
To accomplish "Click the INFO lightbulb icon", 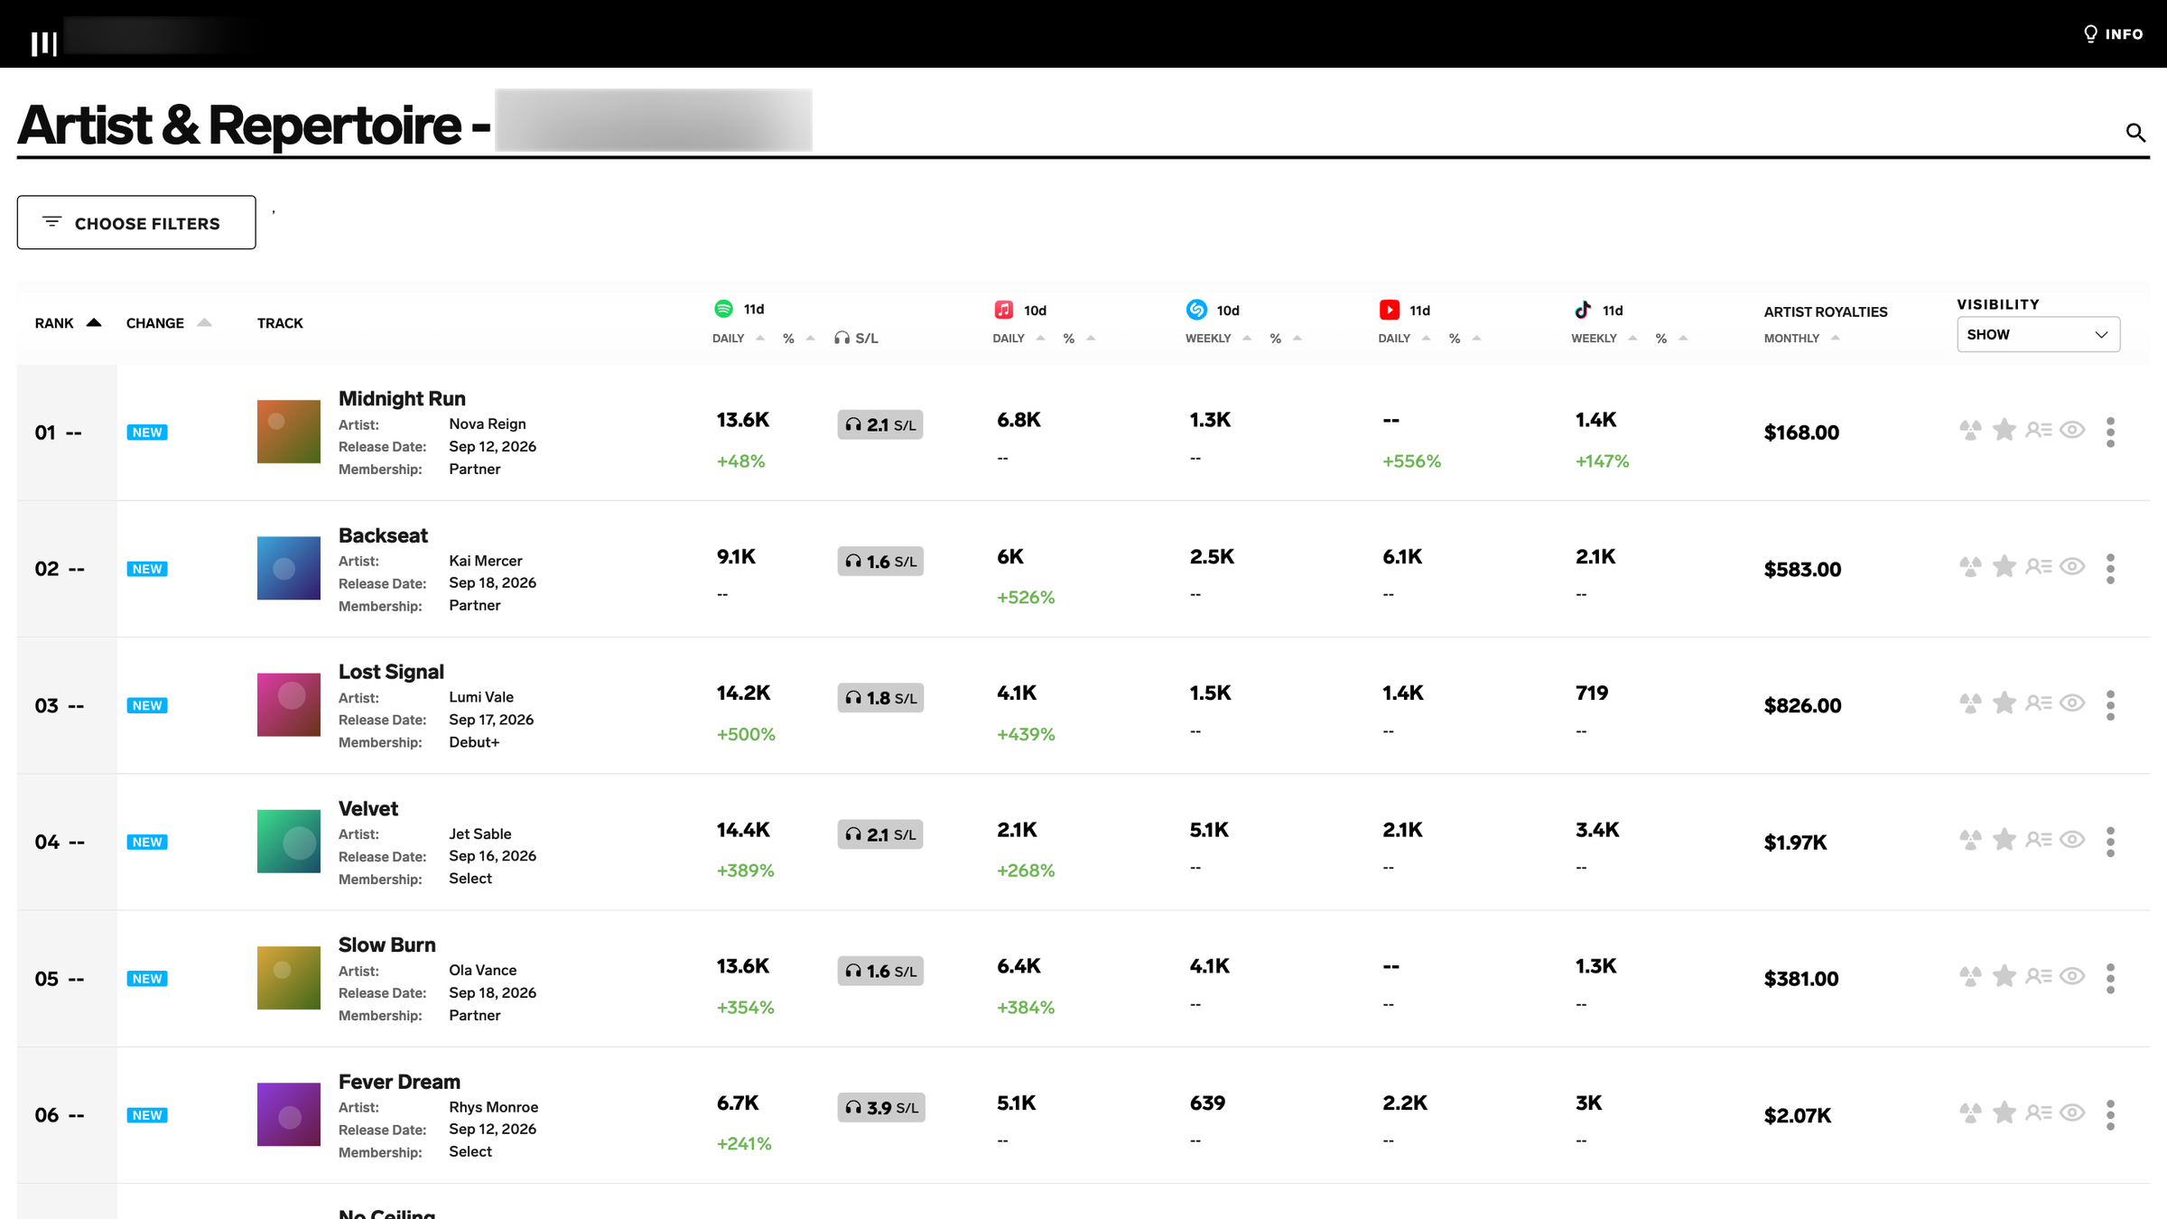I will point(2089,33).
